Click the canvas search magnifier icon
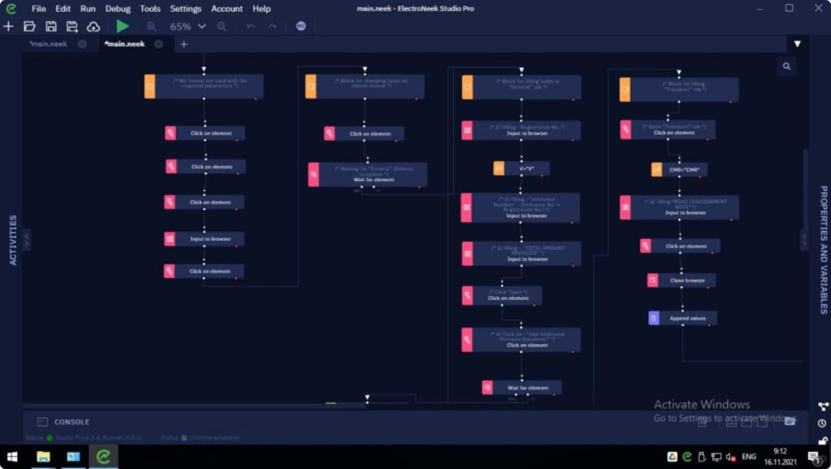The height and width of the screenshot is (469, 831). pos(786,67)
